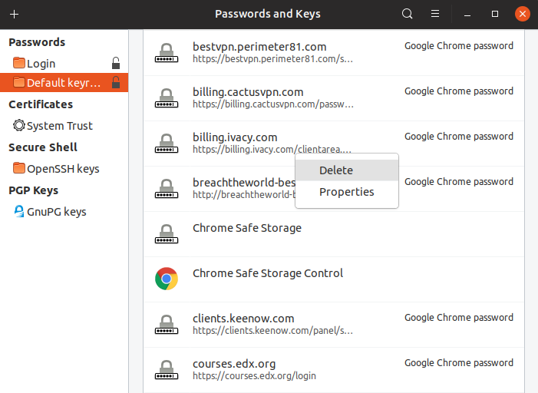
Task: Click the Default keyring folder icon
Action: 19,82
